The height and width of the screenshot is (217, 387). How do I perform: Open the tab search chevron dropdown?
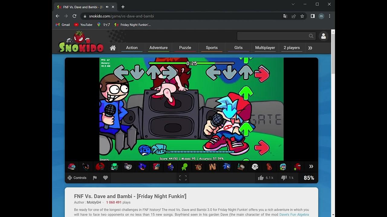coord(293,4)
